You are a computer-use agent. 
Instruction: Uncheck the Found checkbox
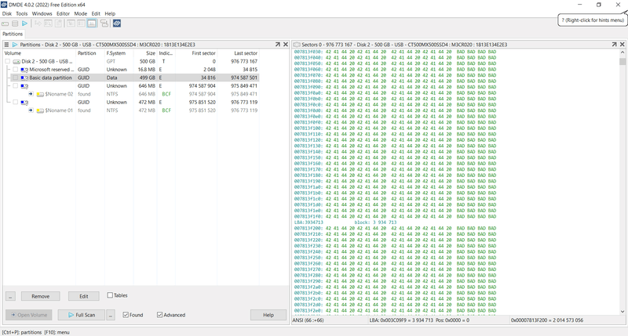coord(126,315)
